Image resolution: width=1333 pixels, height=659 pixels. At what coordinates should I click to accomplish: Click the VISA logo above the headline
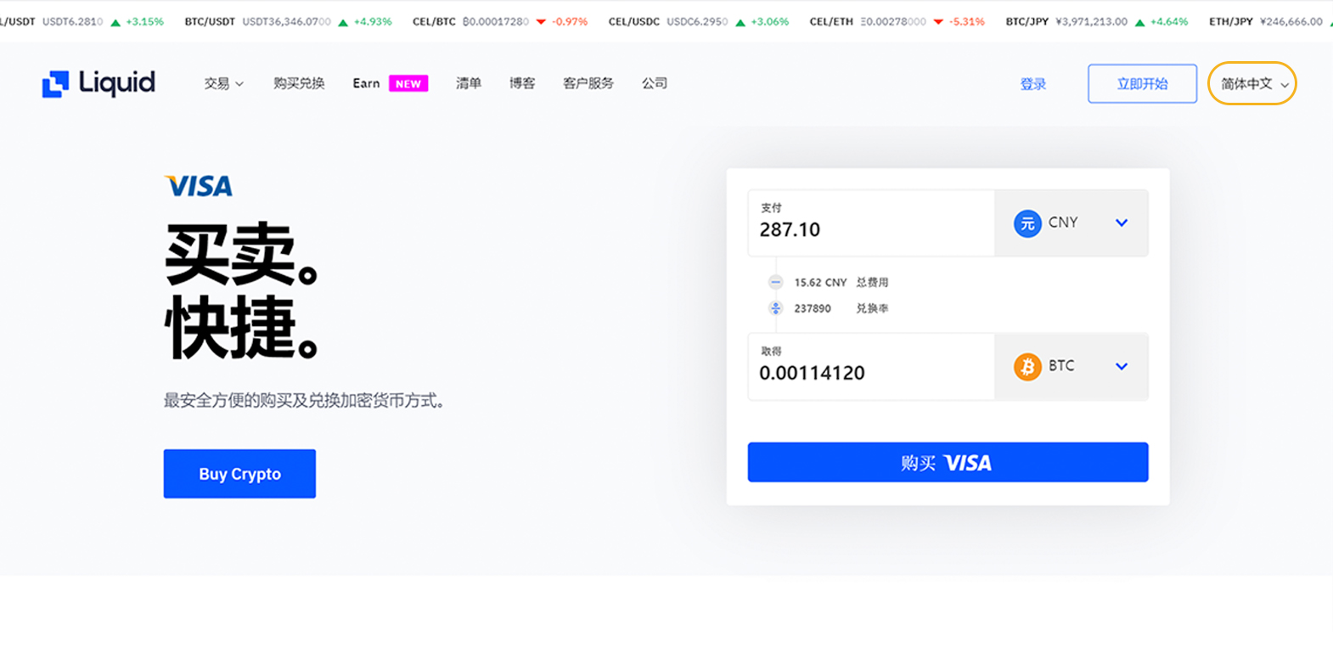199,186
